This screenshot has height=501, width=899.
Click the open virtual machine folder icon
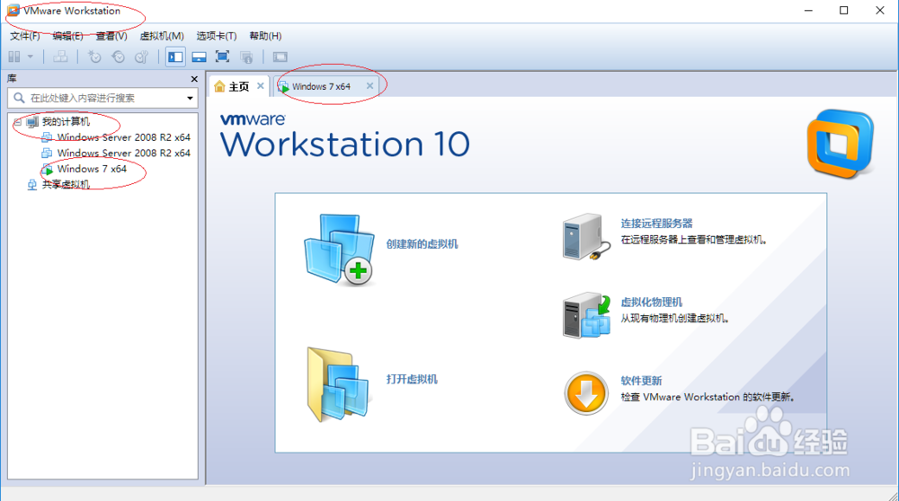coord(338,384)
